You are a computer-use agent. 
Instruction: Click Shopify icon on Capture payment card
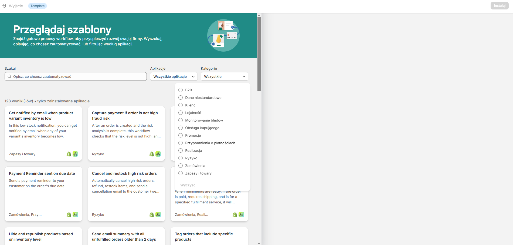(x=152, y=154)
